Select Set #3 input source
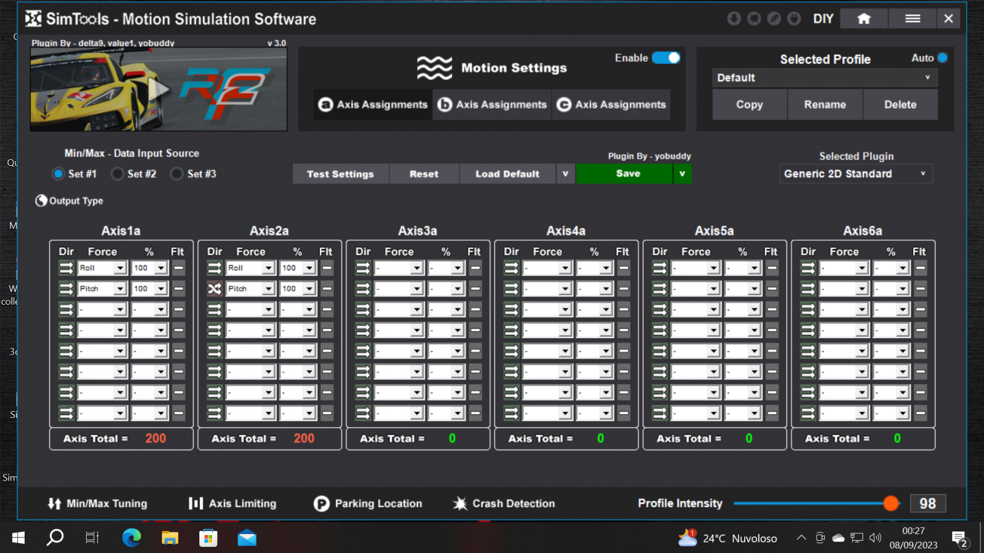984x553 pixels. 177,174
